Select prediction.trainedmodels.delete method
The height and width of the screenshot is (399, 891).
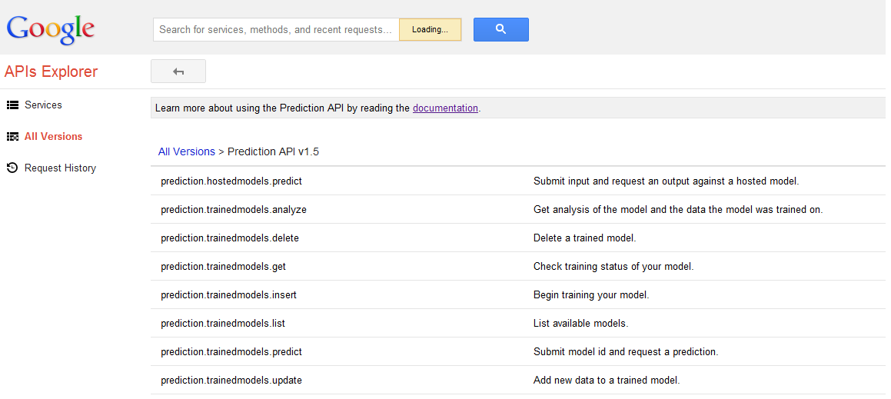[230, 238]
